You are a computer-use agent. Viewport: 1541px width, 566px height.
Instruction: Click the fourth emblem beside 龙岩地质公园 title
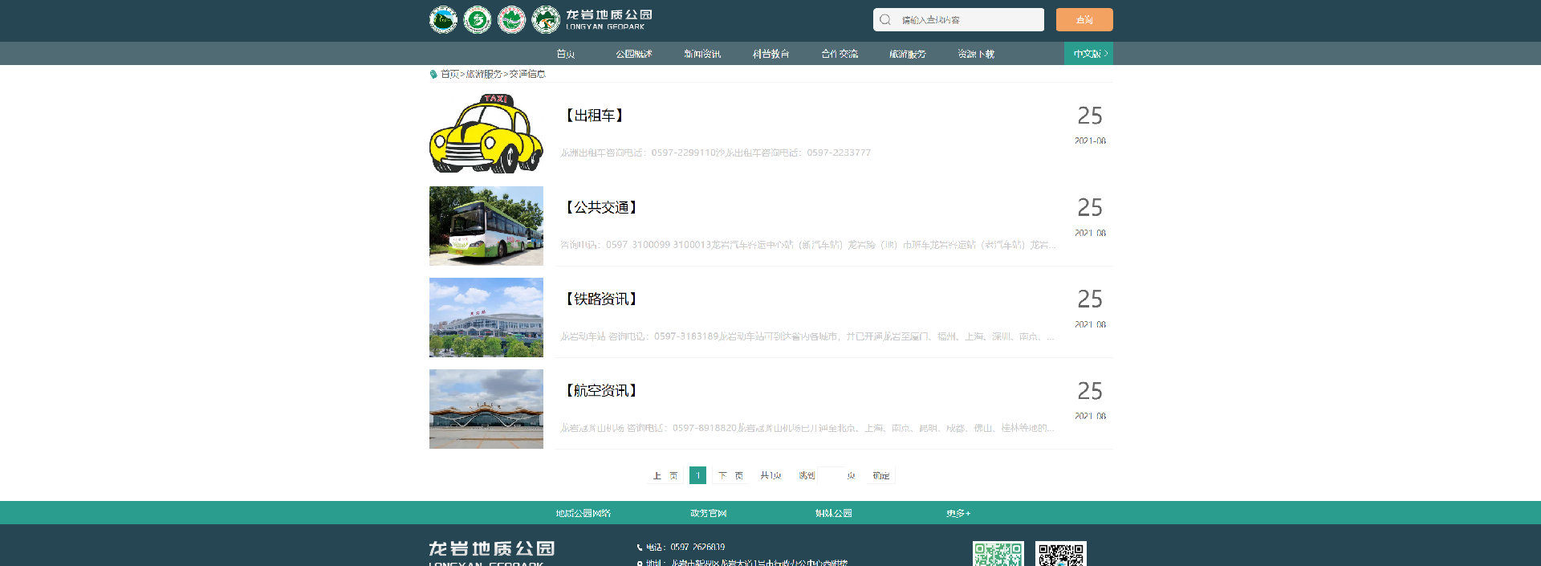(546, 19)
